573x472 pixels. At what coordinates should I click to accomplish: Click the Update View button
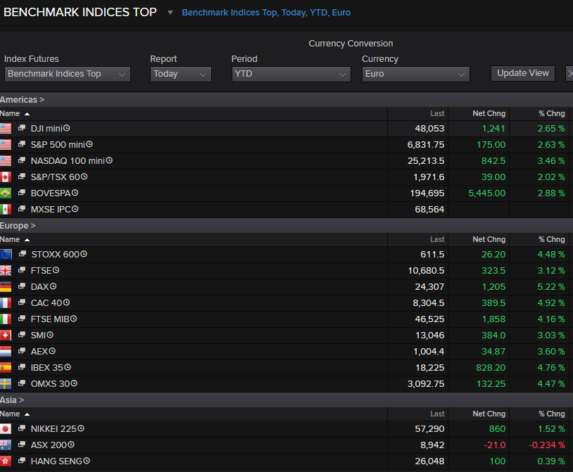click(x=523, y=73)
